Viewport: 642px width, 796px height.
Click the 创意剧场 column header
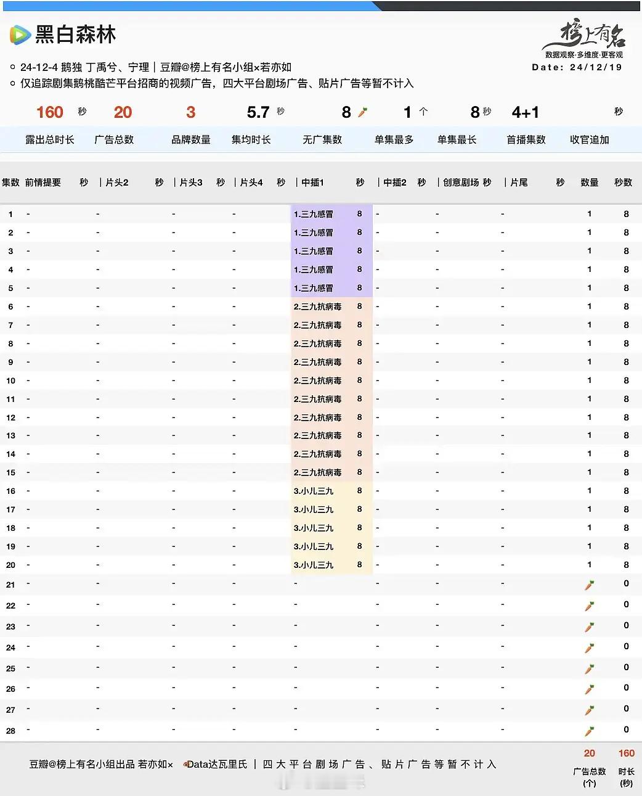pyautogui.click(x=461, y=183)
